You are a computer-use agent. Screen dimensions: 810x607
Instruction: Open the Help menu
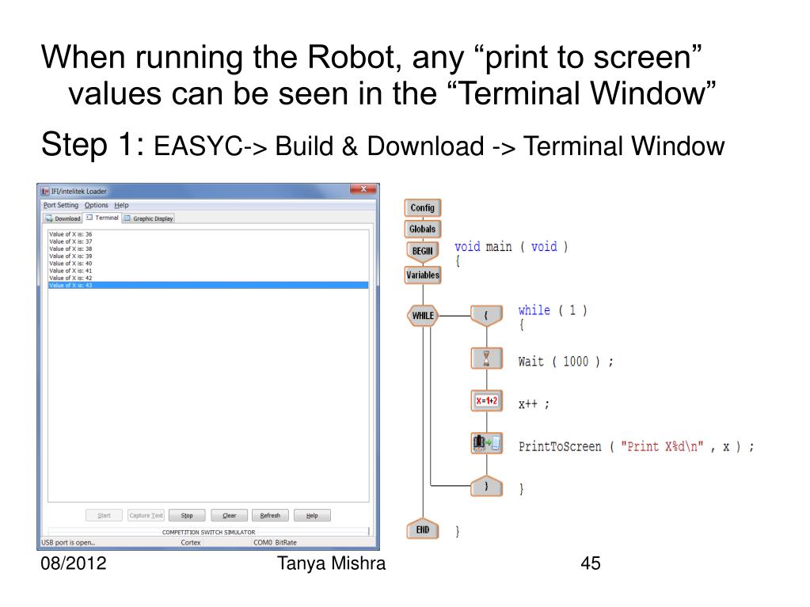[121, 205]
